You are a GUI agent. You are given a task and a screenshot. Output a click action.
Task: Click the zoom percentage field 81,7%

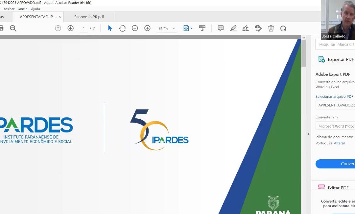pyautogui.click(x=163, y=29)
